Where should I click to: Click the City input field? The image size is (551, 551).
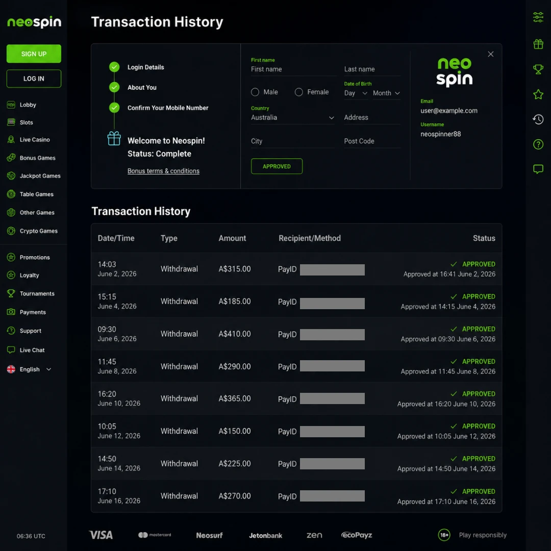pos(292,141)
